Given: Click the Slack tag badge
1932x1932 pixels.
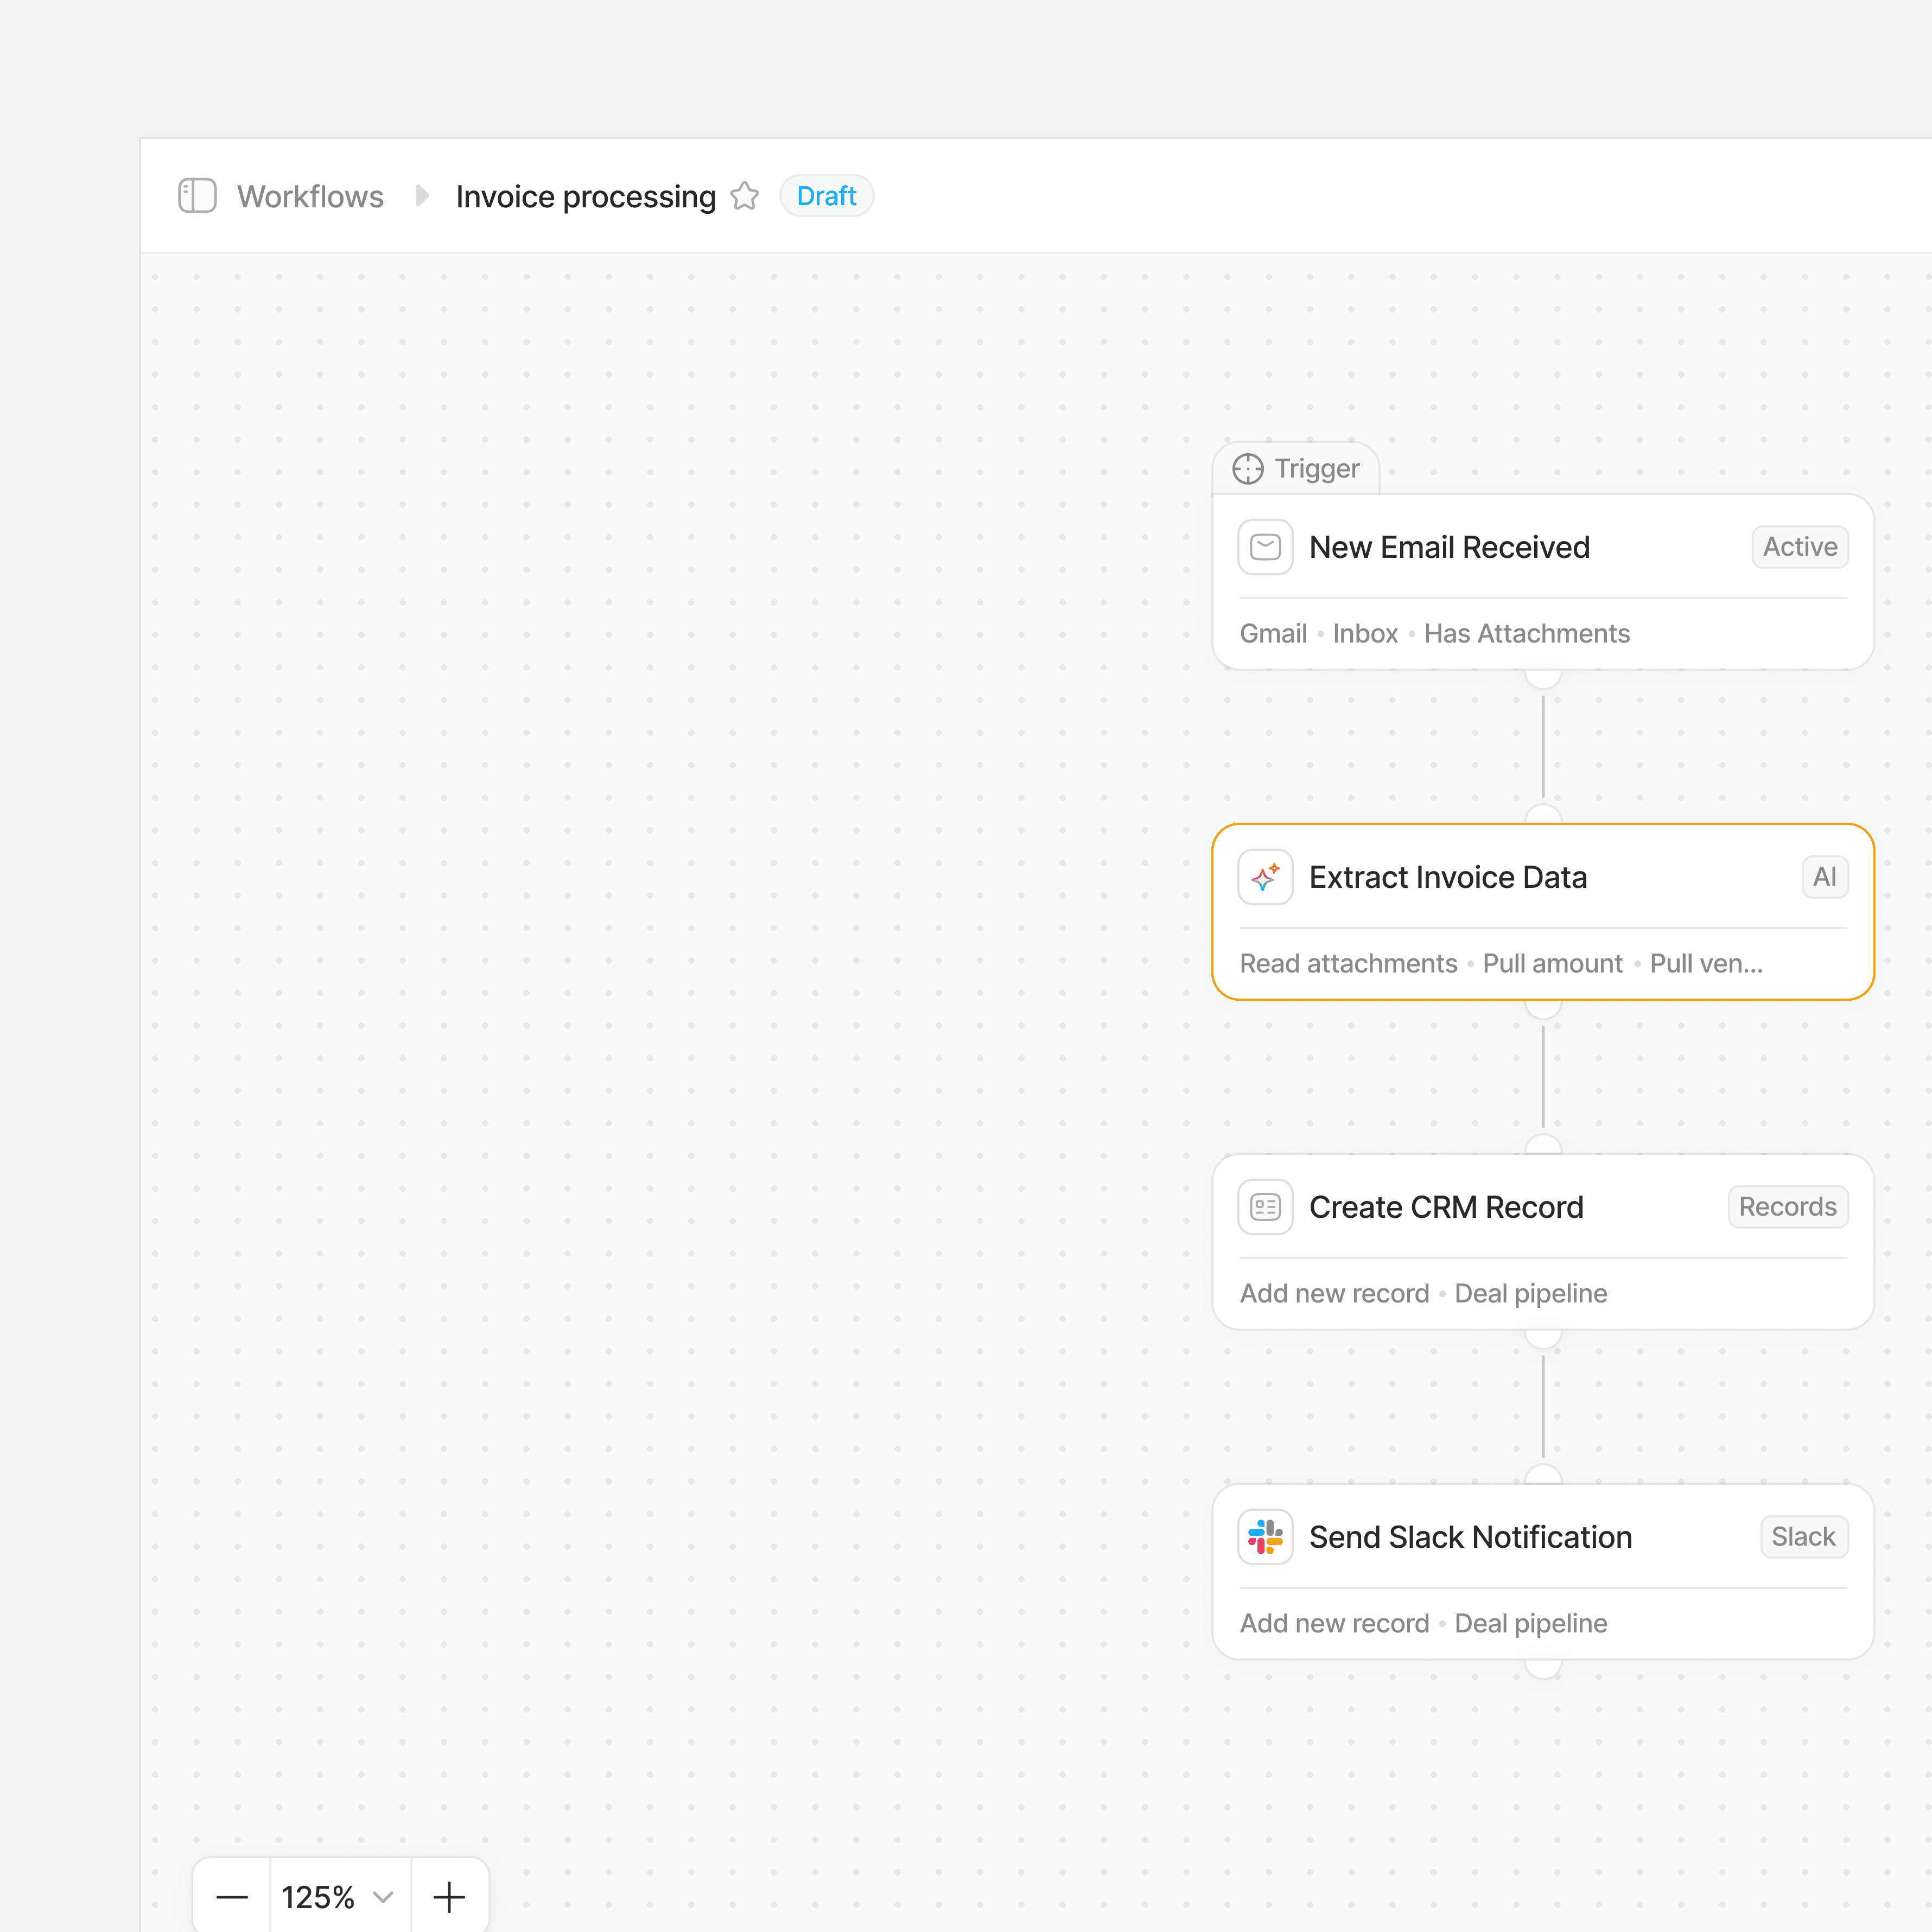Looking at the screenshot, I should 1803,1537.
